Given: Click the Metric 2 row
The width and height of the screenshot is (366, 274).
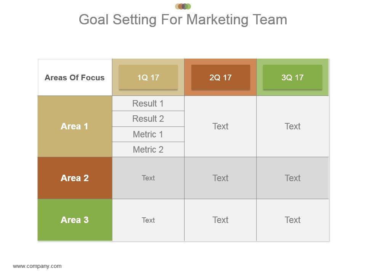Looking at the screenshot, I should tap(148, 150).
